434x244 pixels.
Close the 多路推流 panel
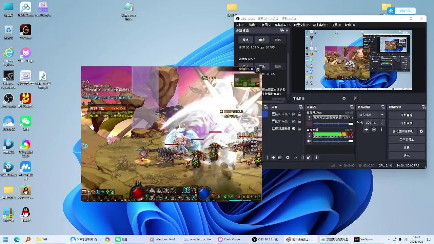pyautogui.click(x=287, y=30)
